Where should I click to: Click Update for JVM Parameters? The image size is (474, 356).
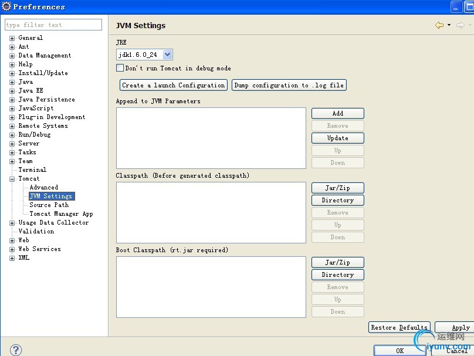pos(338,138)
